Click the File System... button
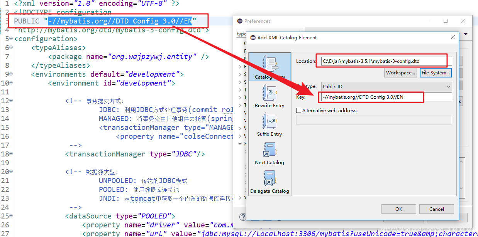 pyautogui.click(x=436, y=72)
